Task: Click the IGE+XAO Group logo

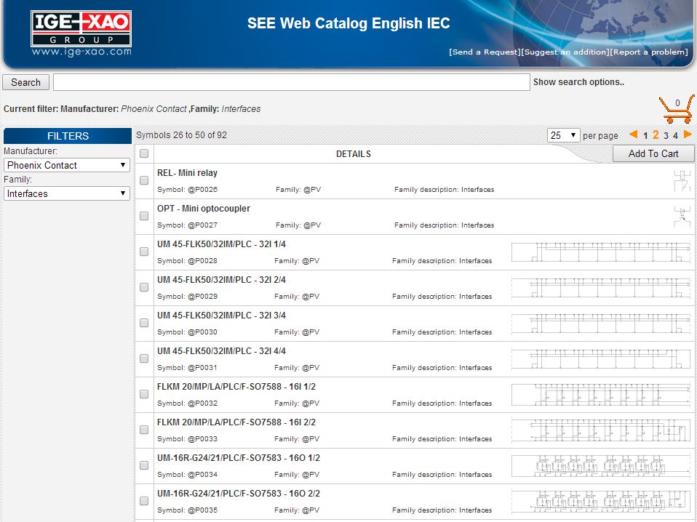Action: (81, 28)
